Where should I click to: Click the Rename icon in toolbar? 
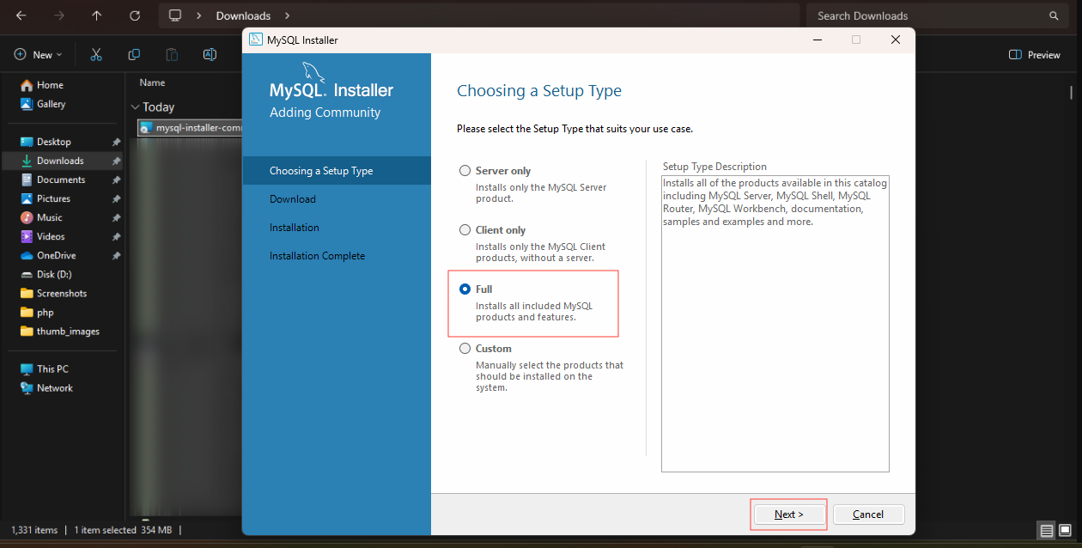tap(210, 54)
